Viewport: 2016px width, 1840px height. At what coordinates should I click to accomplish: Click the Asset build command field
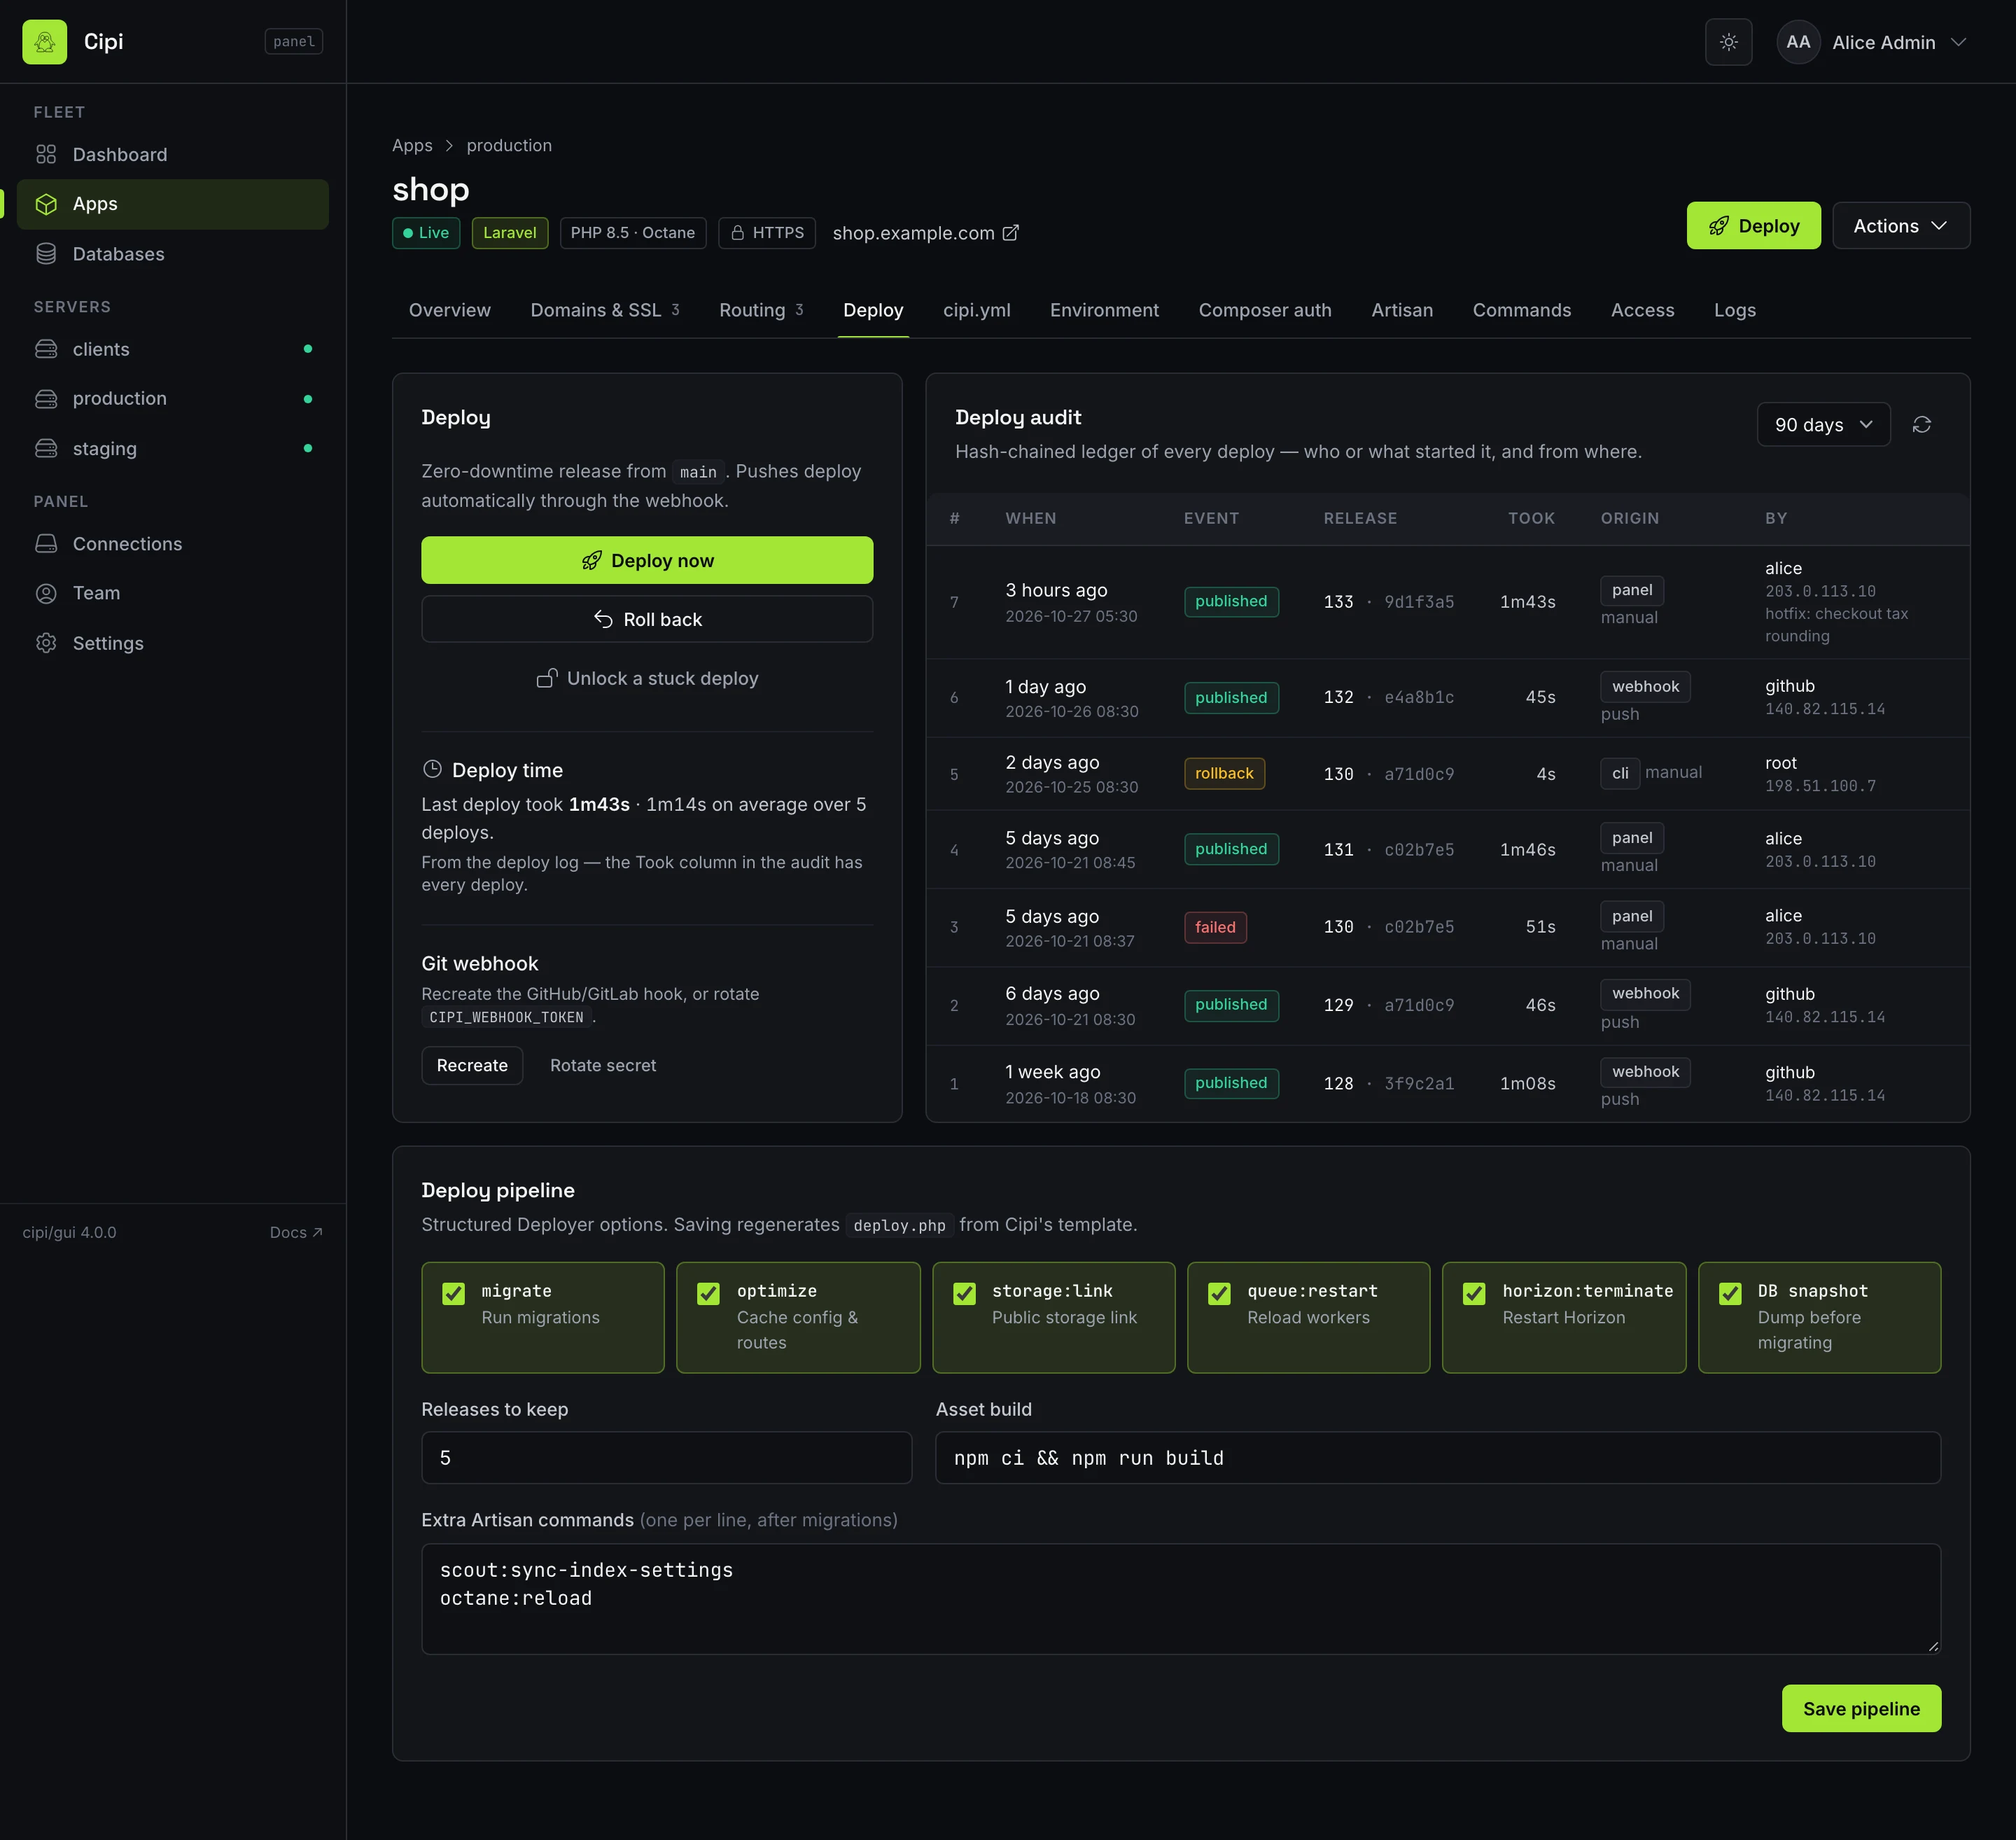[1437, 1458]
